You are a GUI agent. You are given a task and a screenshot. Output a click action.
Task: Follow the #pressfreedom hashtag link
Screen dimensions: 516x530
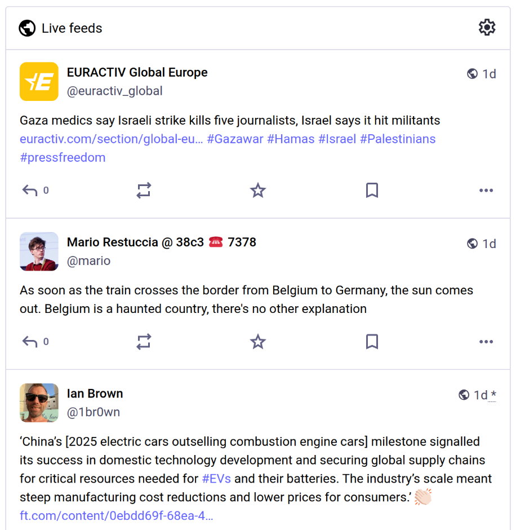(63, 157)
